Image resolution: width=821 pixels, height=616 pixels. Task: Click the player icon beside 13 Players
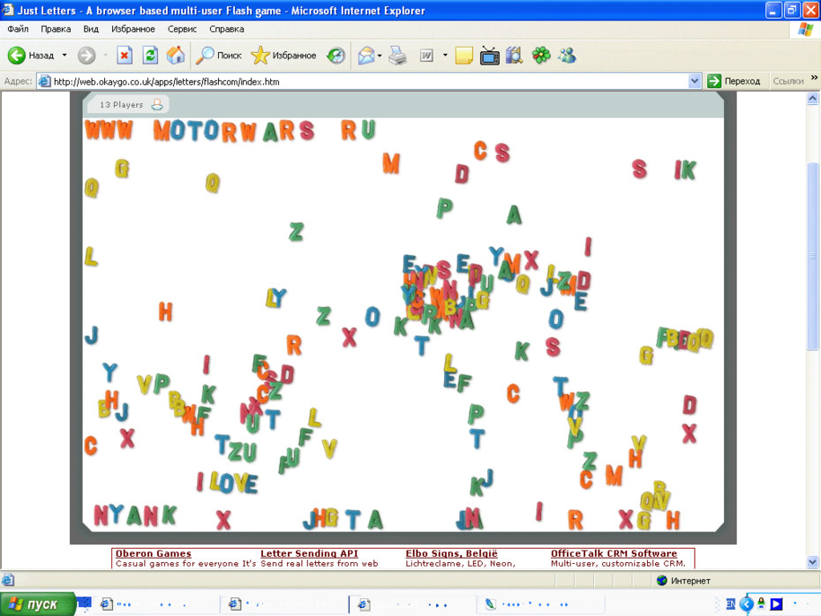click(157, 105)
